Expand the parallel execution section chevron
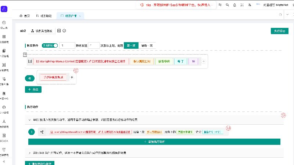 pos(29,153)
